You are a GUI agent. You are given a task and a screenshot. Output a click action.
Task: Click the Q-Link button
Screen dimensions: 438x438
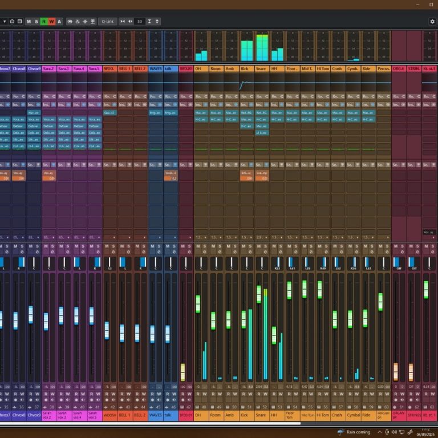pos(107,21)
